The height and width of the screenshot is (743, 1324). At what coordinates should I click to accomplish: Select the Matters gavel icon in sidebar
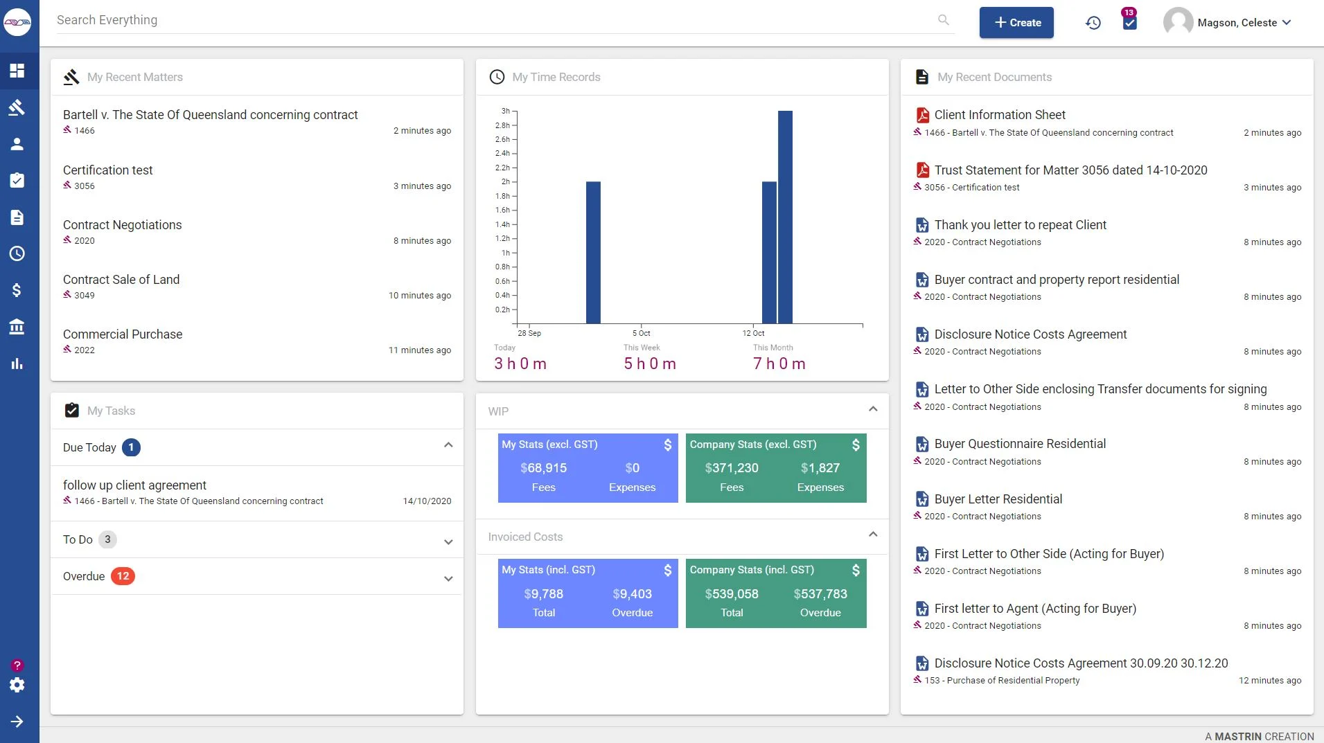17,107
